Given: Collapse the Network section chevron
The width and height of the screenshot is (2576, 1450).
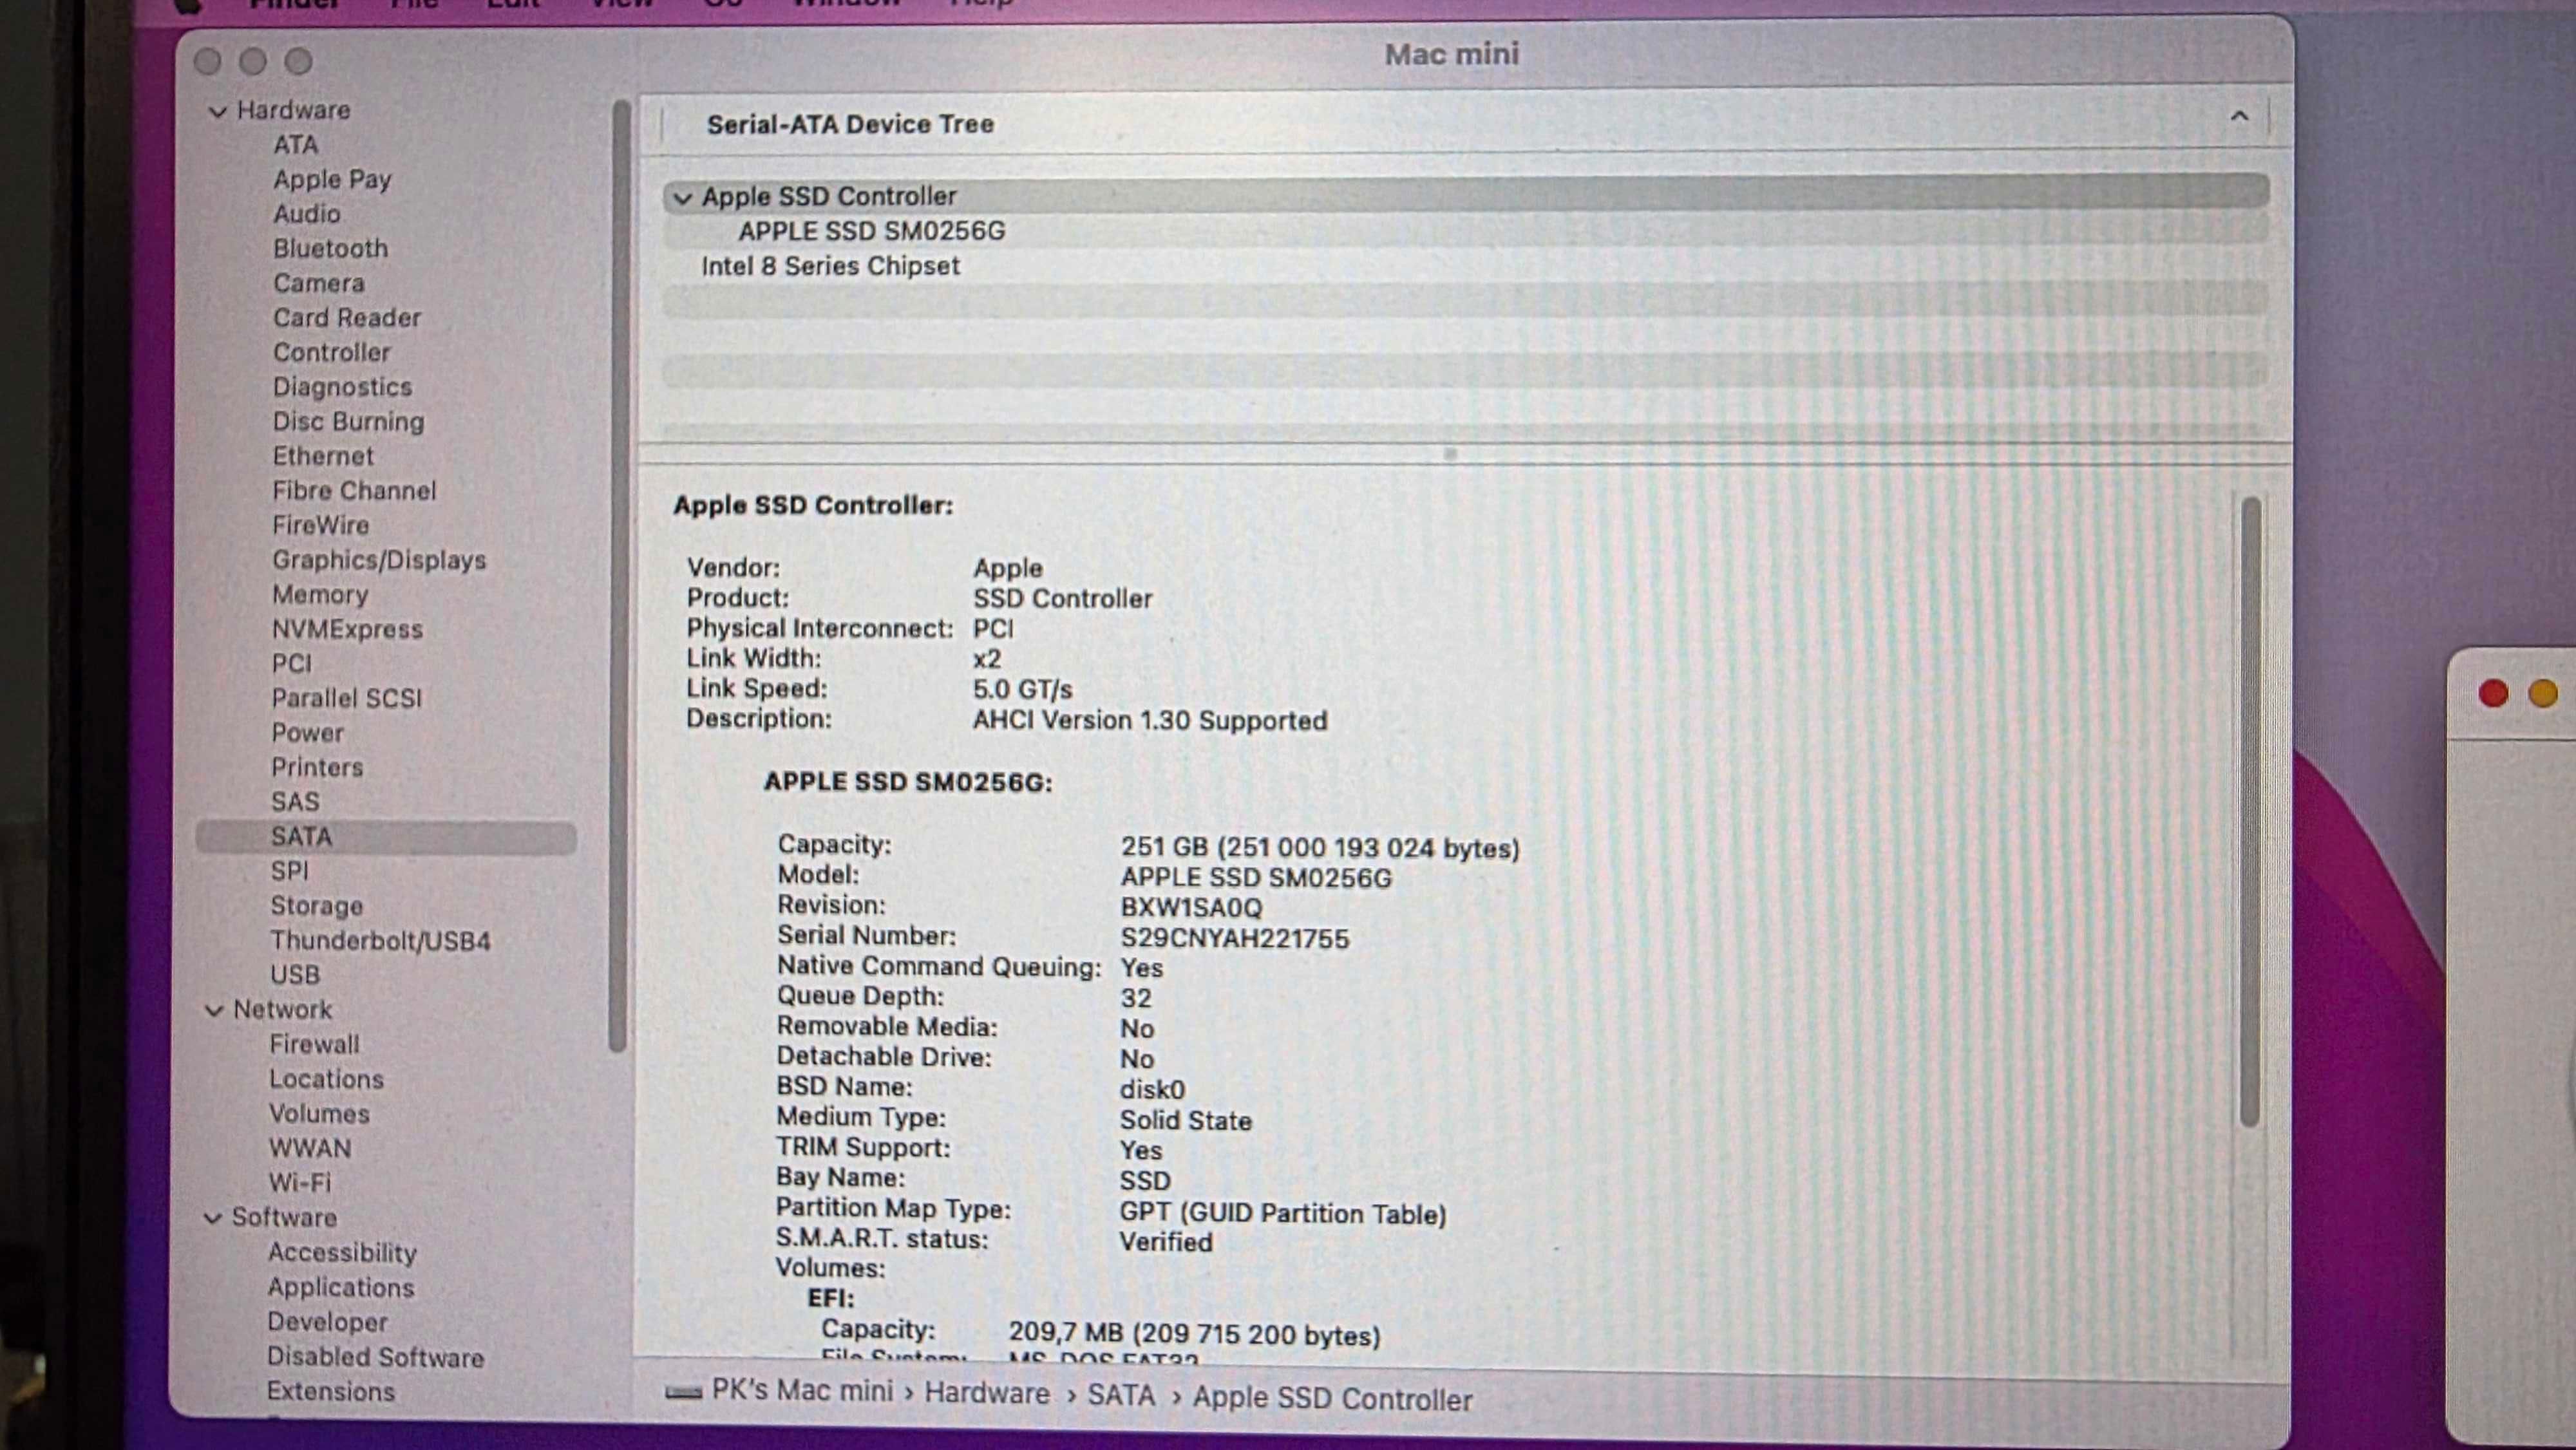Looking at the screenshot, I should click(x=214, y=1010).
